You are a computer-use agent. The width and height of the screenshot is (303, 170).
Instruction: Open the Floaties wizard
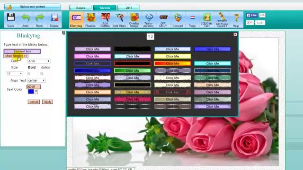point(90,20)
